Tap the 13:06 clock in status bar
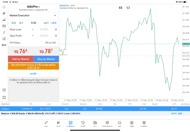 (x=5, y=2)
